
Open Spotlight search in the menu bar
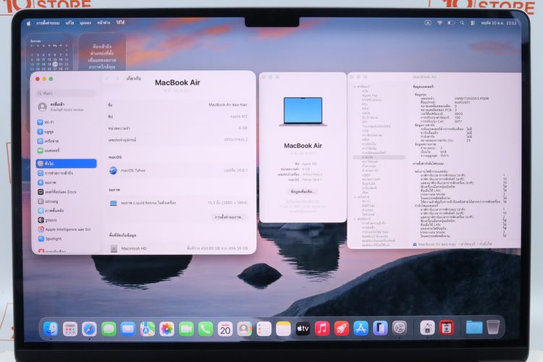[x=462, y=23]
